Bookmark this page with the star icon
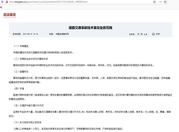Image resolution: width=179 pixels, height=132 pixels. tap(165, 2)
